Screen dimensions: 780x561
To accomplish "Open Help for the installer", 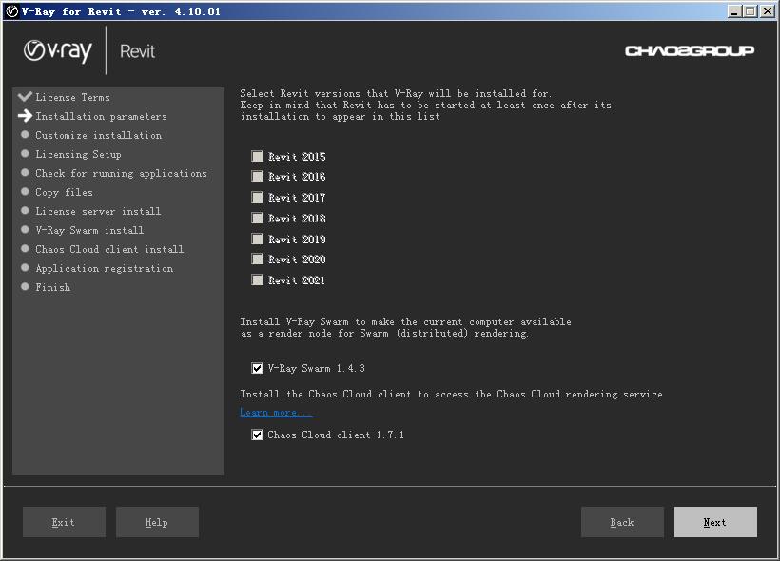I will pyautogui.click(x=157, y=522).
